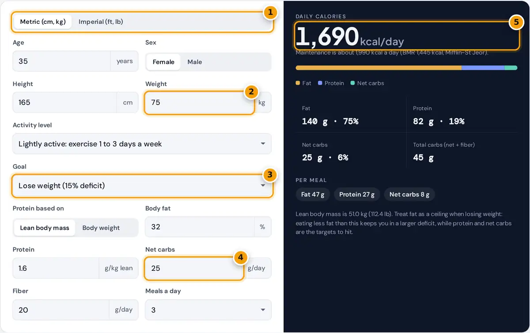Click the 1,690 kcal/day daily calories value
The height and width of the screenshot is (333, 530).
point(349,37)
